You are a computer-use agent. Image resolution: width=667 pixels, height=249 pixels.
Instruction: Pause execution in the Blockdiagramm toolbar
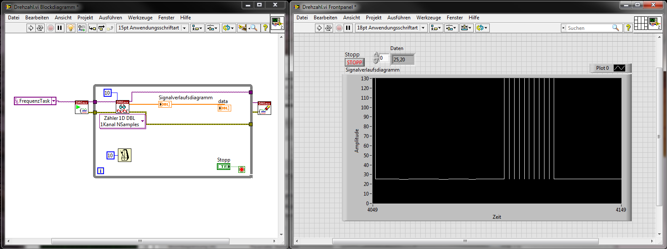60,28
